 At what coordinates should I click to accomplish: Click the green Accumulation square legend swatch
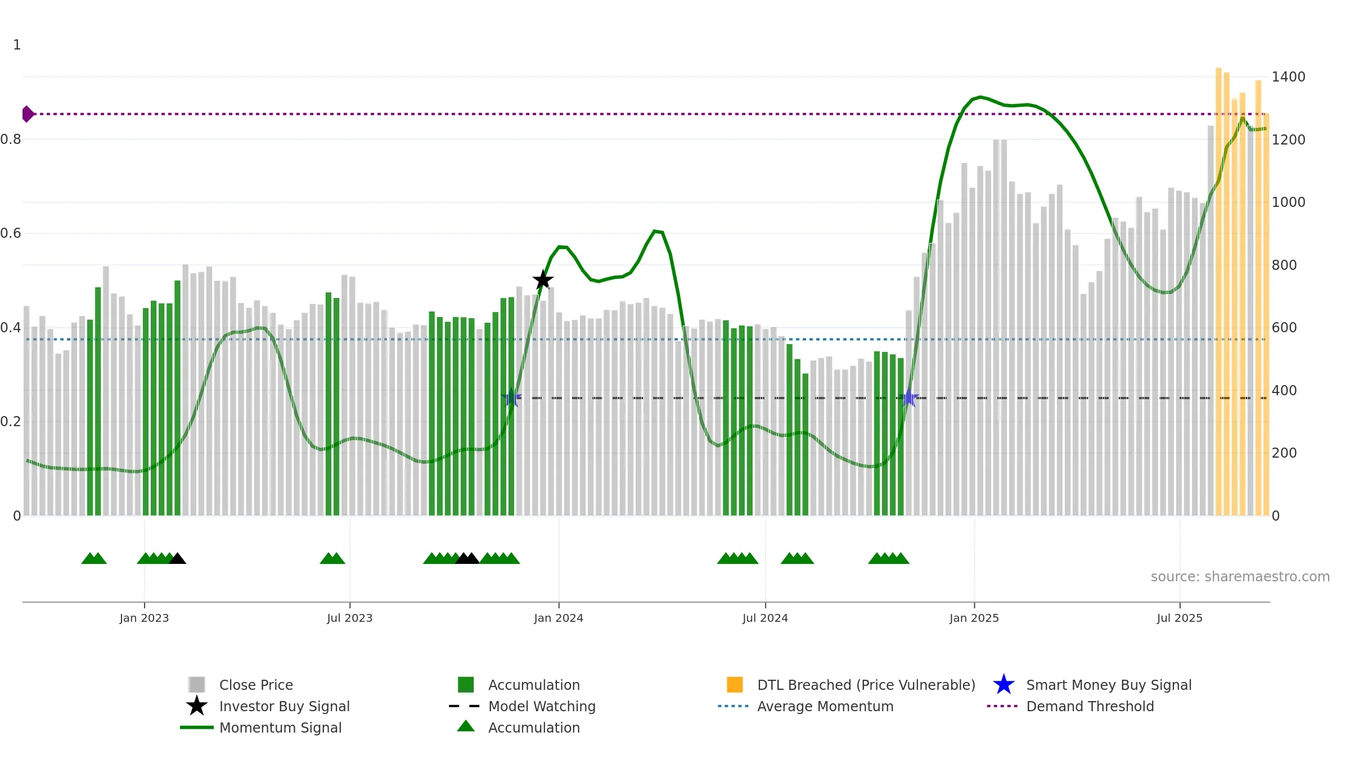point(466,685)
